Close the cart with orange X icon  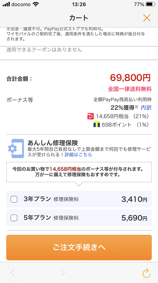[147, 18]
